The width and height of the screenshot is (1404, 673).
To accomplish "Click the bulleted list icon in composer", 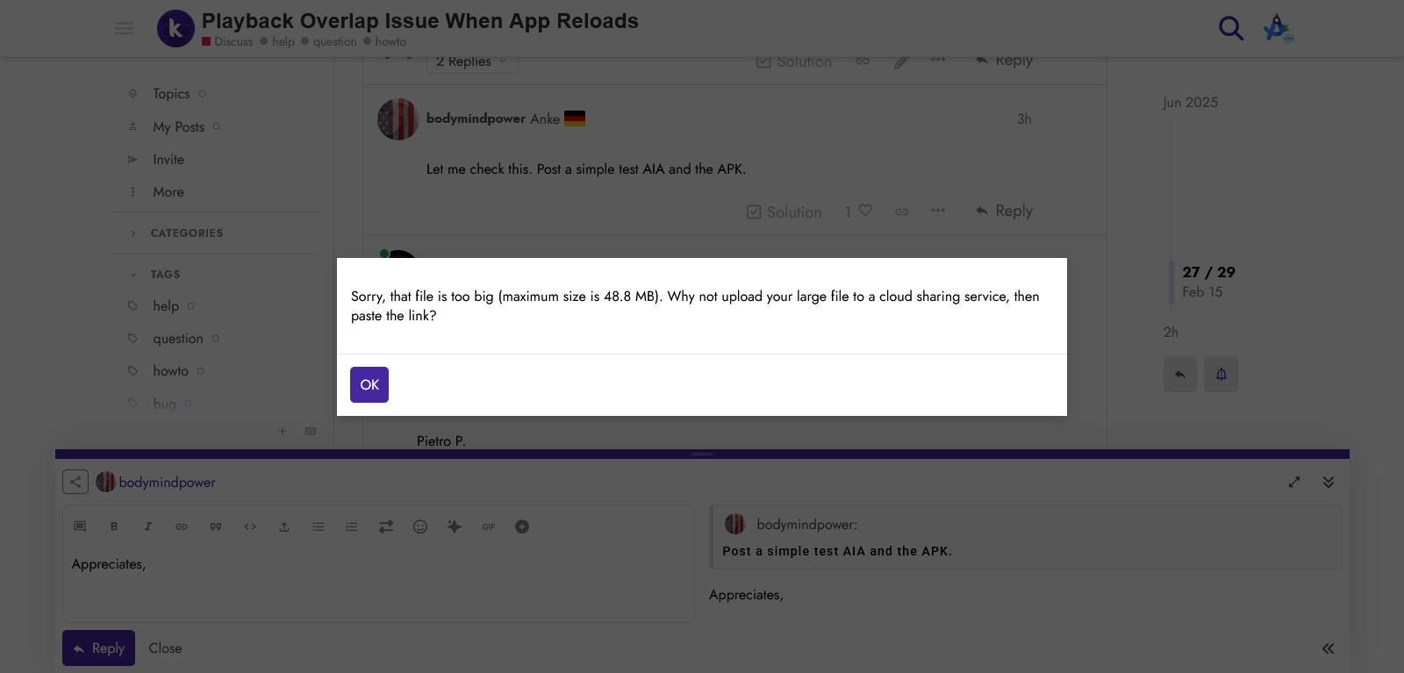I will click(x=318, y=526).
